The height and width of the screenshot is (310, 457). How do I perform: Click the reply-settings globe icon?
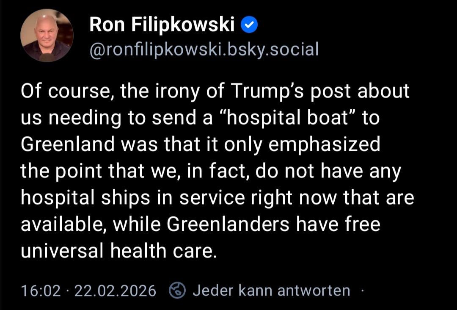point(177,291)
